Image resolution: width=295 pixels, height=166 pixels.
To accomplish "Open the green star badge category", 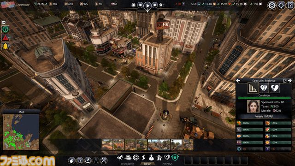I will click(175, 158).
